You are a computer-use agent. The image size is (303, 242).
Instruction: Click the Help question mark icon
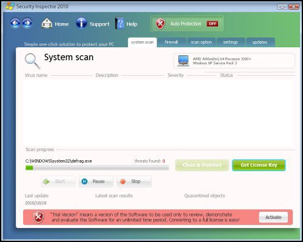pos(119,23)
